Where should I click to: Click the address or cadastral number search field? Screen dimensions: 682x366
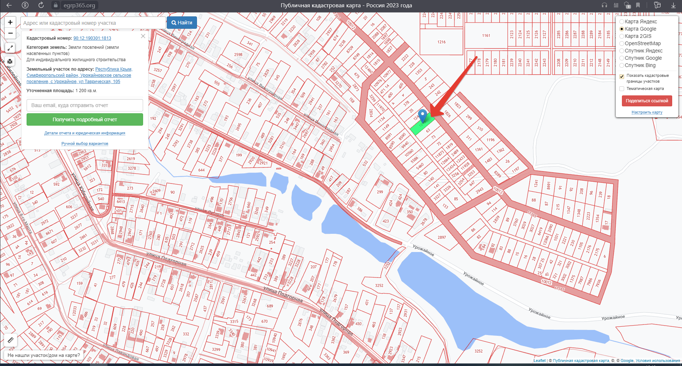93,23
